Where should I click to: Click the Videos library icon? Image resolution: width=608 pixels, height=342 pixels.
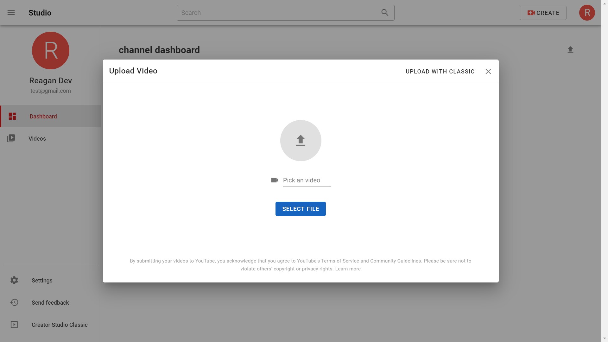pos(11,138)
